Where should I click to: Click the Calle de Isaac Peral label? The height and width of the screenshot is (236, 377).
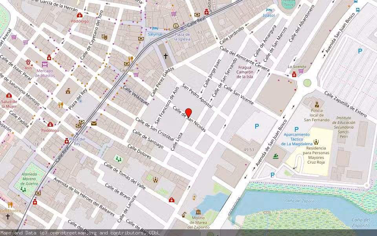click(16, 68)
